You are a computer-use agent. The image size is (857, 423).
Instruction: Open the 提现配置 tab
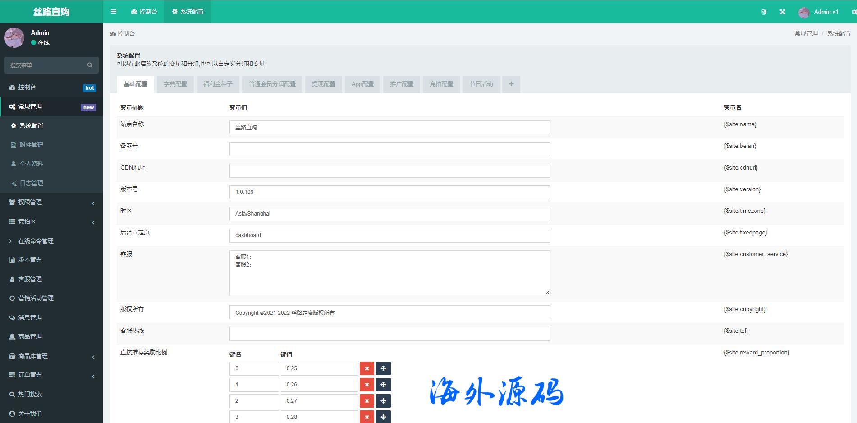(323, 84)
